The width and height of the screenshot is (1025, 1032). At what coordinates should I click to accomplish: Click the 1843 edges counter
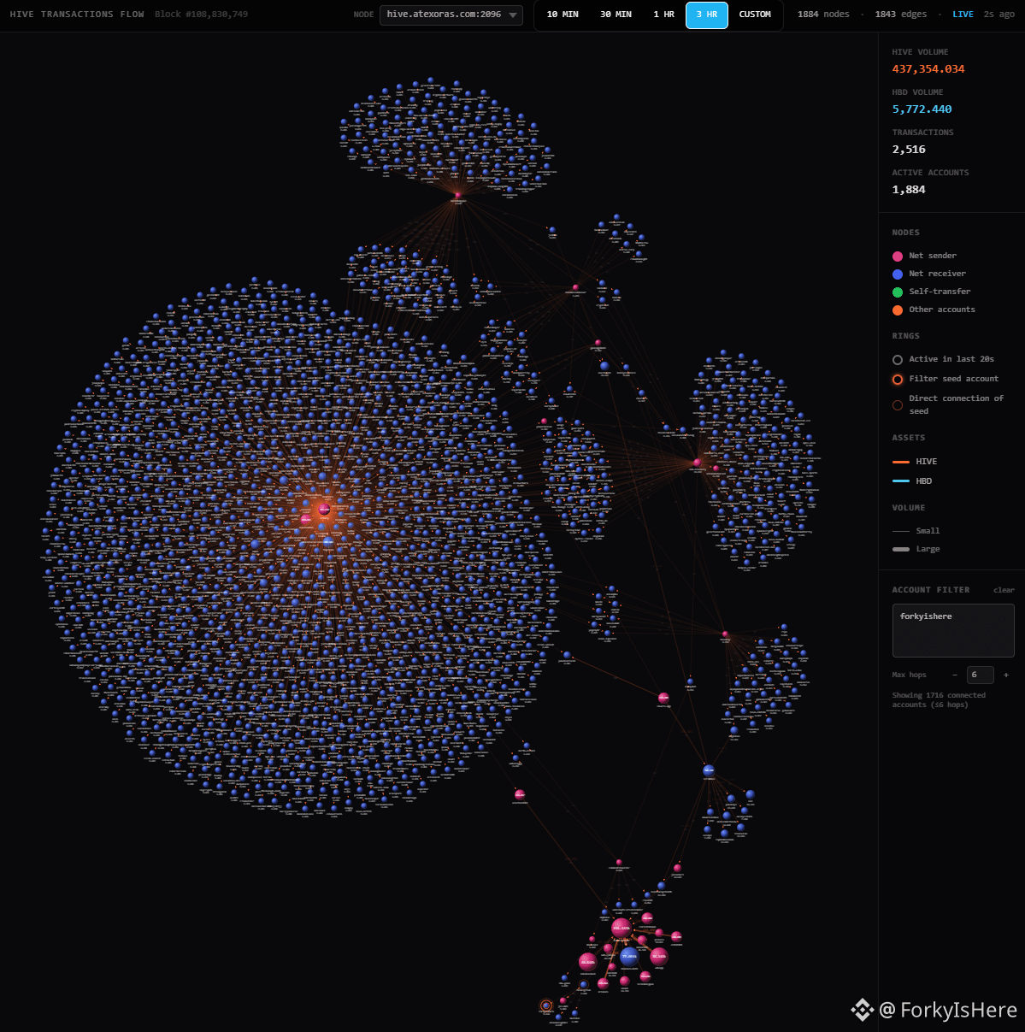click(901, 15)
